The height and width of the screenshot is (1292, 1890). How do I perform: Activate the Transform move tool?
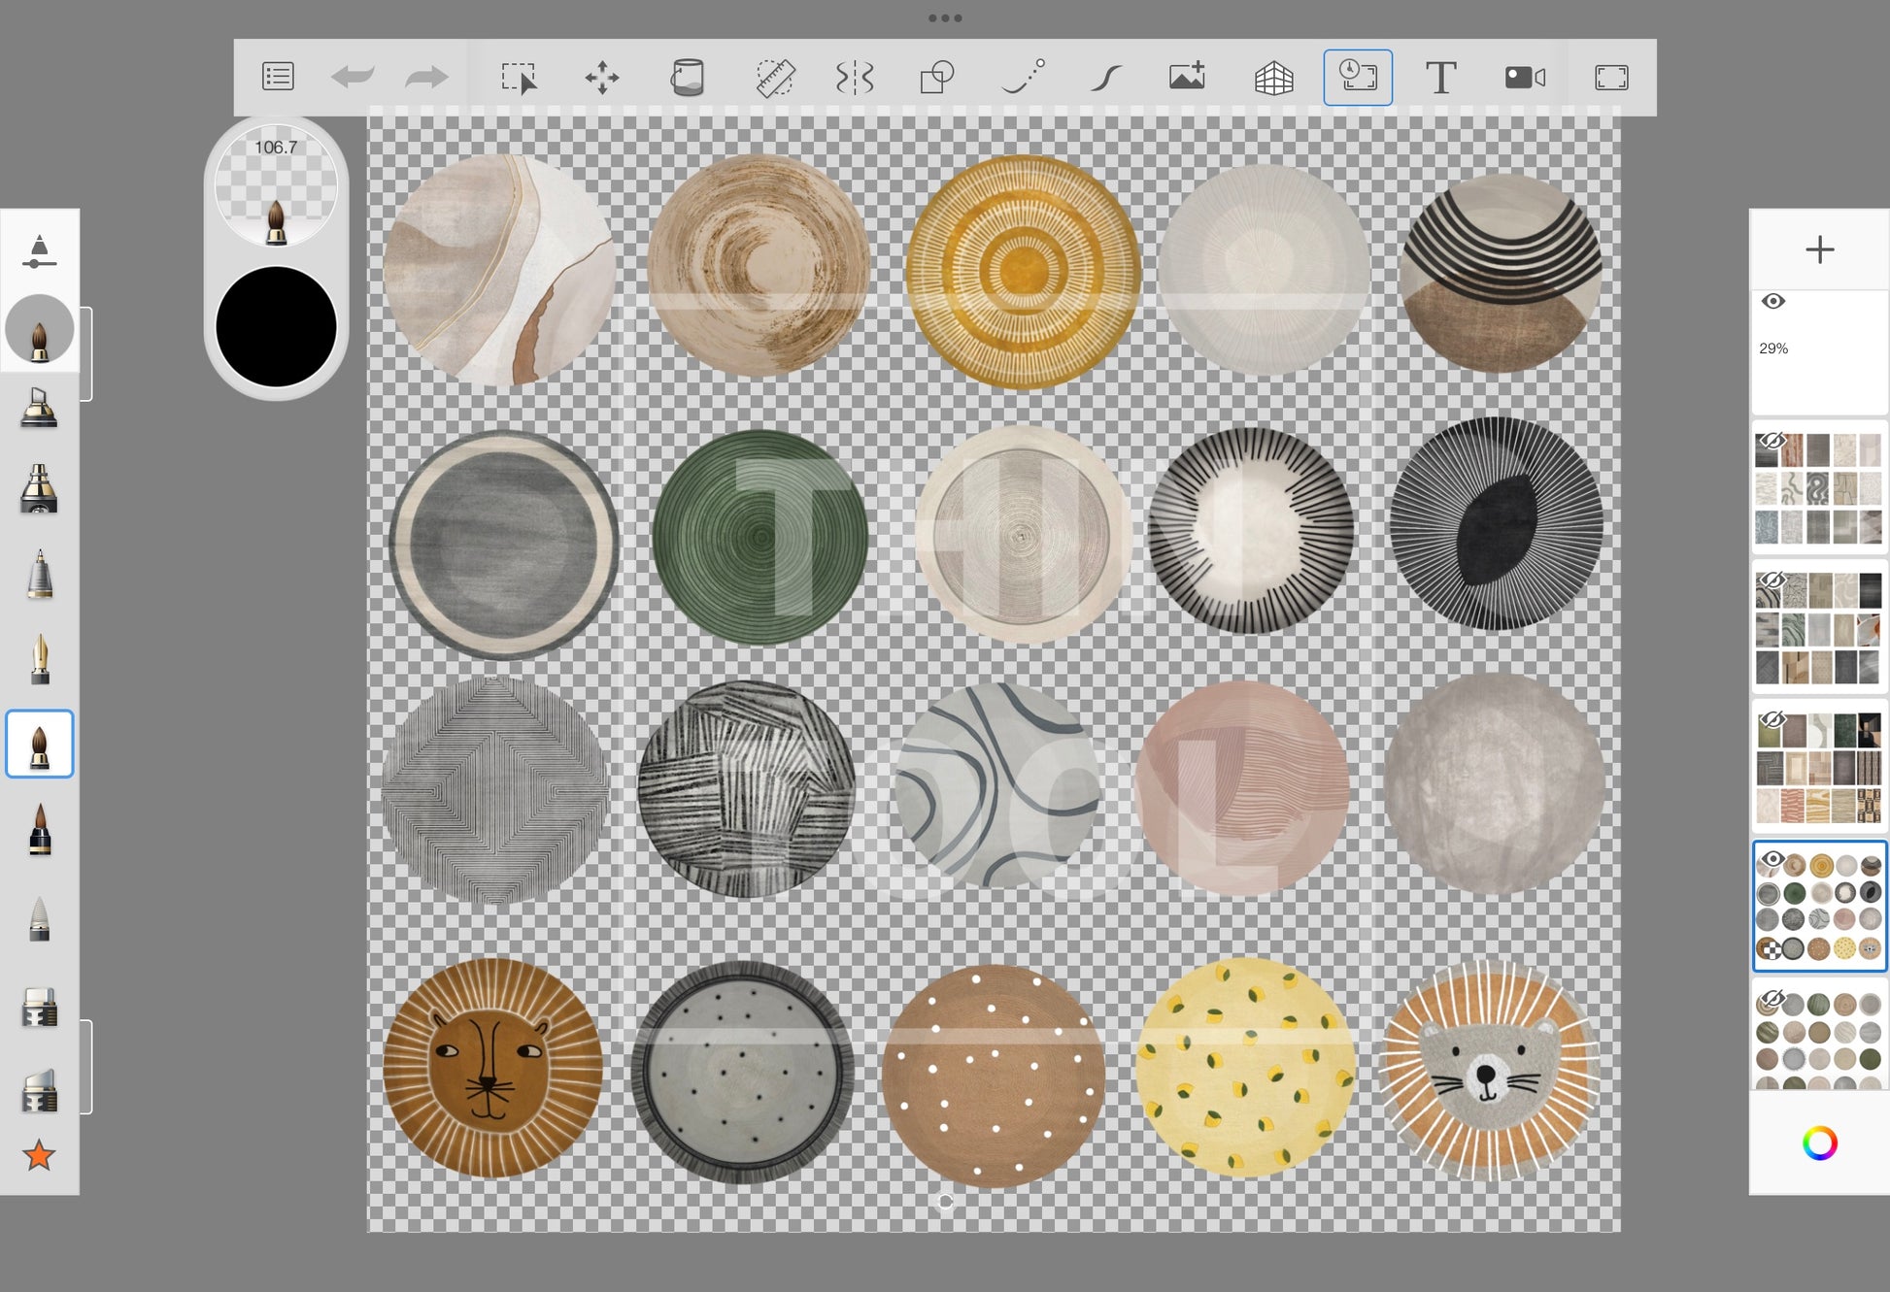click(602, 77)
